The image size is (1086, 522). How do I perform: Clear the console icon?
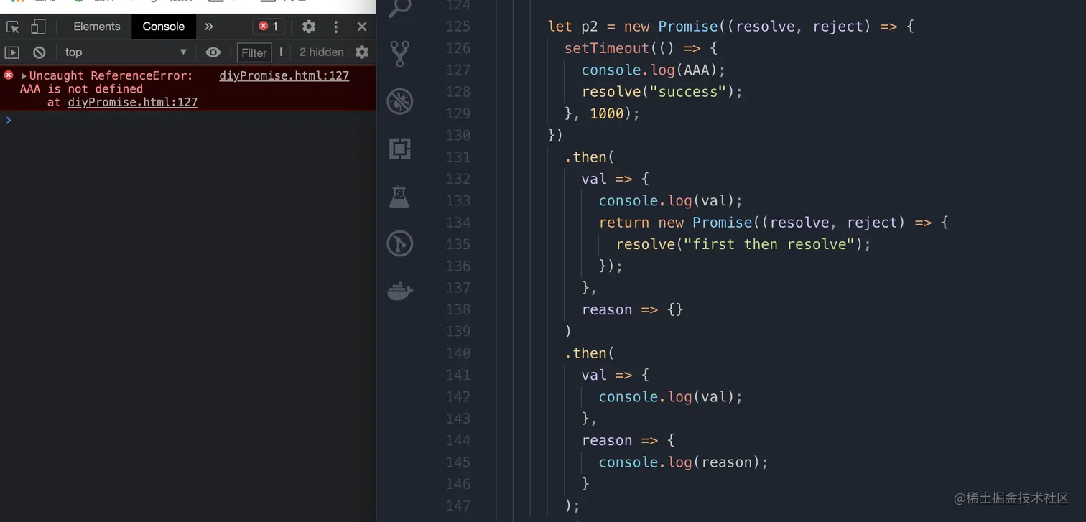(40, 52)
